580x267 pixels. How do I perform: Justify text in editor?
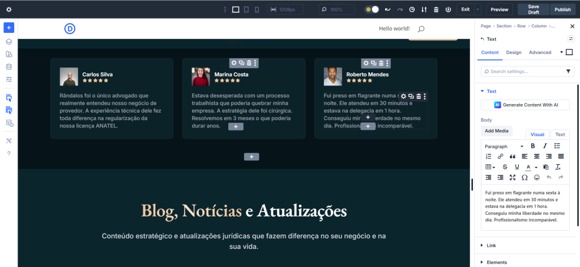point(561,156)
